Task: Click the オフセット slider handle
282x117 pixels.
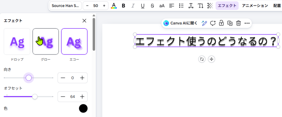Action: click(35, 97)
